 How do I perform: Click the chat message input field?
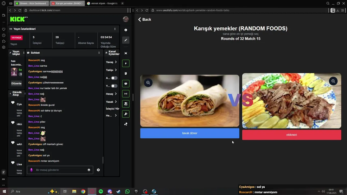click(x=60, y=170)
